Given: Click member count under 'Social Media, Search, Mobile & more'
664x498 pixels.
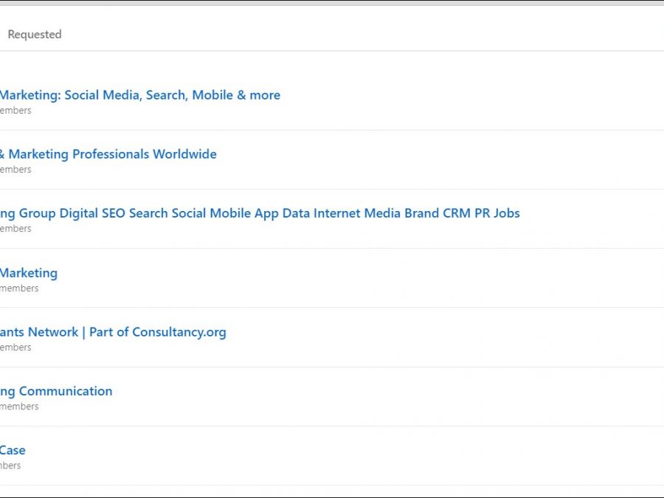Looking at the screenshot, I should [15, 111].
